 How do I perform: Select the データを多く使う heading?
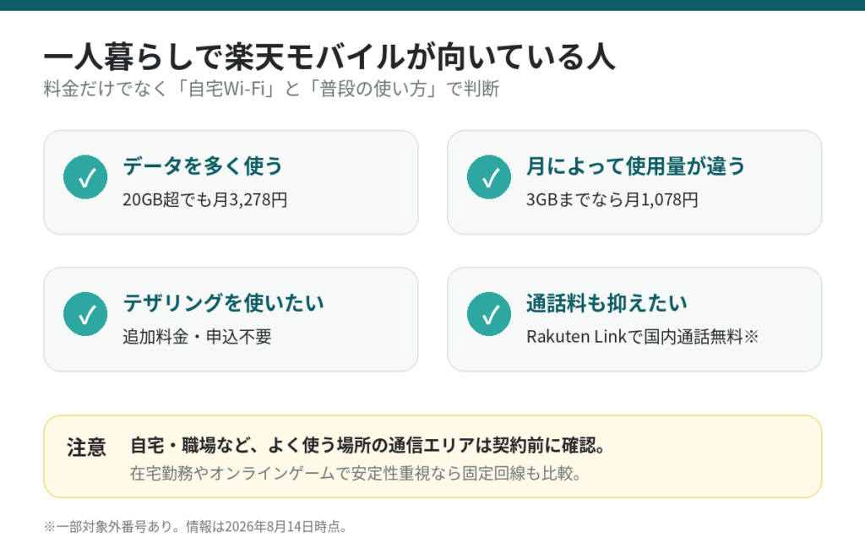click(x=203, y=166)
